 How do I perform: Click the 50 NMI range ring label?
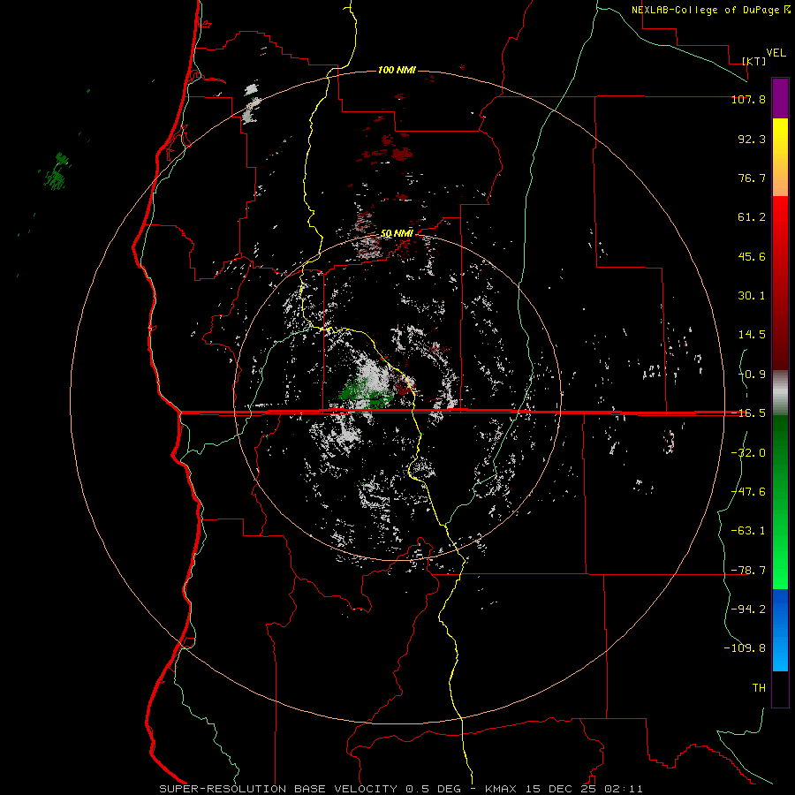pos(397,234)
